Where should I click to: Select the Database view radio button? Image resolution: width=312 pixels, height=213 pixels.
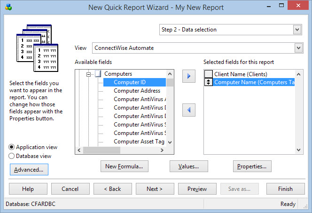click(12, 156)
